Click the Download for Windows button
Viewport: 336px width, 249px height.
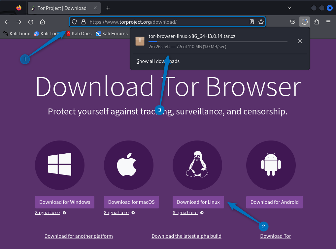(x=64, y=202)
